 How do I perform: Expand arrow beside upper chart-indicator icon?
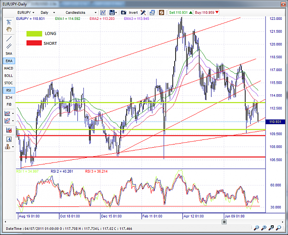point(13,114)
